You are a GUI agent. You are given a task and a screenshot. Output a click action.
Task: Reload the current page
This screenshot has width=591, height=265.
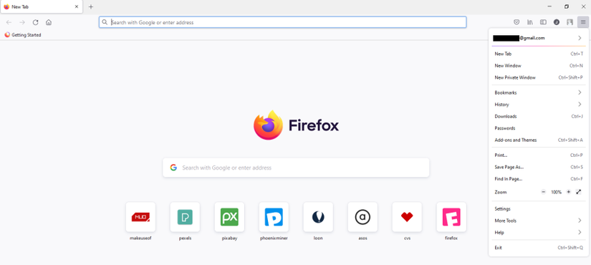pos(35,22)
